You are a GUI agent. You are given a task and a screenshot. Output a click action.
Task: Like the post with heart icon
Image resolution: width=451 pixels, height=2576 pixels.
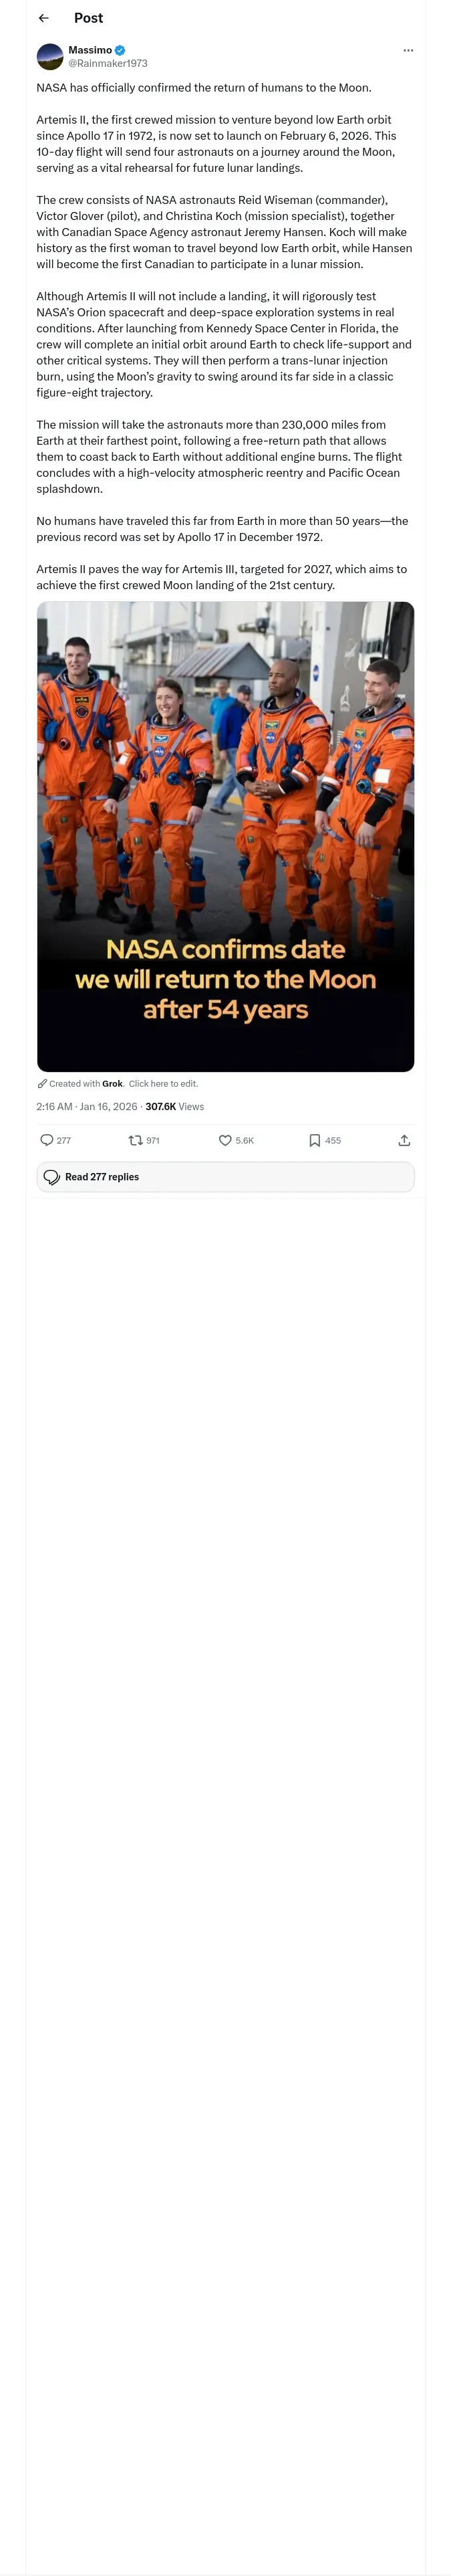click(225, 1140)
